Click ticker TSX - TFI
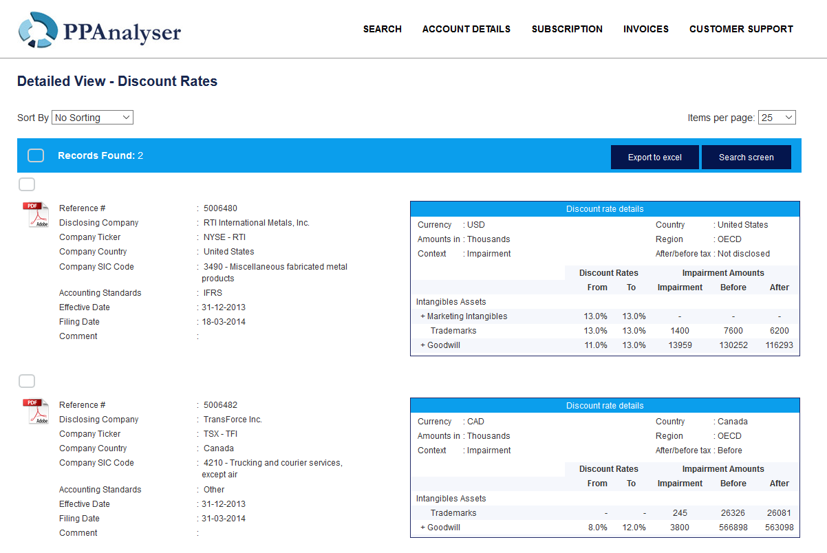 [x=221, y=434]
